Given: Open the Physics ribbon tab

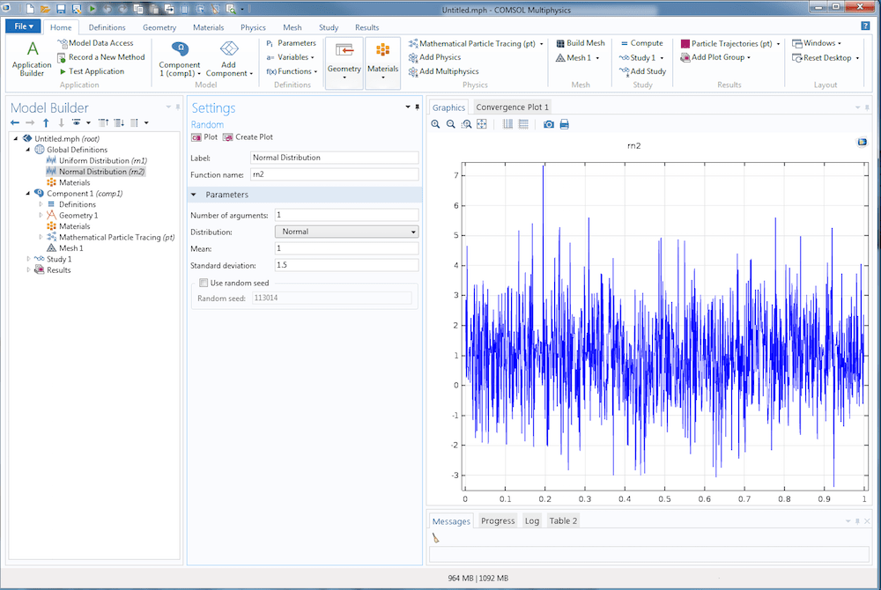Looking at the screenshot, I should coord(253,27).
